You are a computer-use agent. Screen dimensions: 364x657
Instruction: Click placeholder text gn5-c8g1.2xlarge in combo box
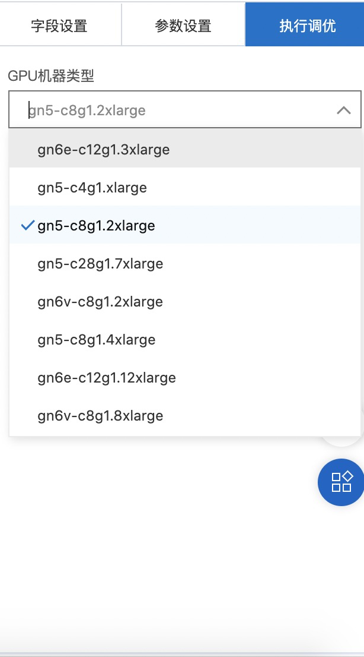87,110
